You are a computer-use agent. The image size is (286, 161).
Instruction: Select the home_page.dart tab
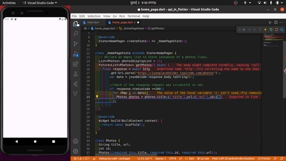[124, 22]
